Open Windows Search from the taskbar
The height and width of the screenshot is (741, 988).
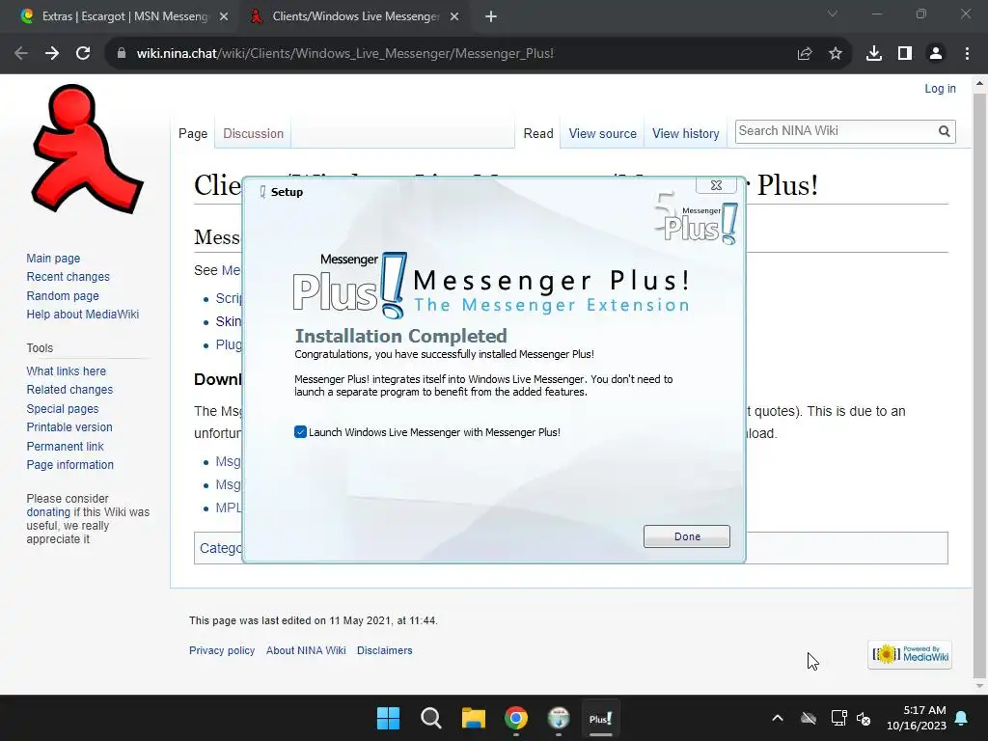[x=431, y=718]
